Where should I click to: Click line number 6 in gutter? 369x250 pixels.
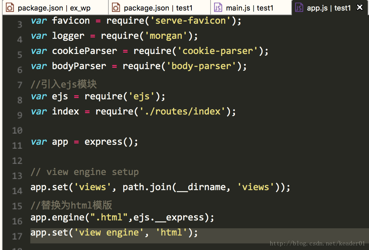(x=20, y=70)
